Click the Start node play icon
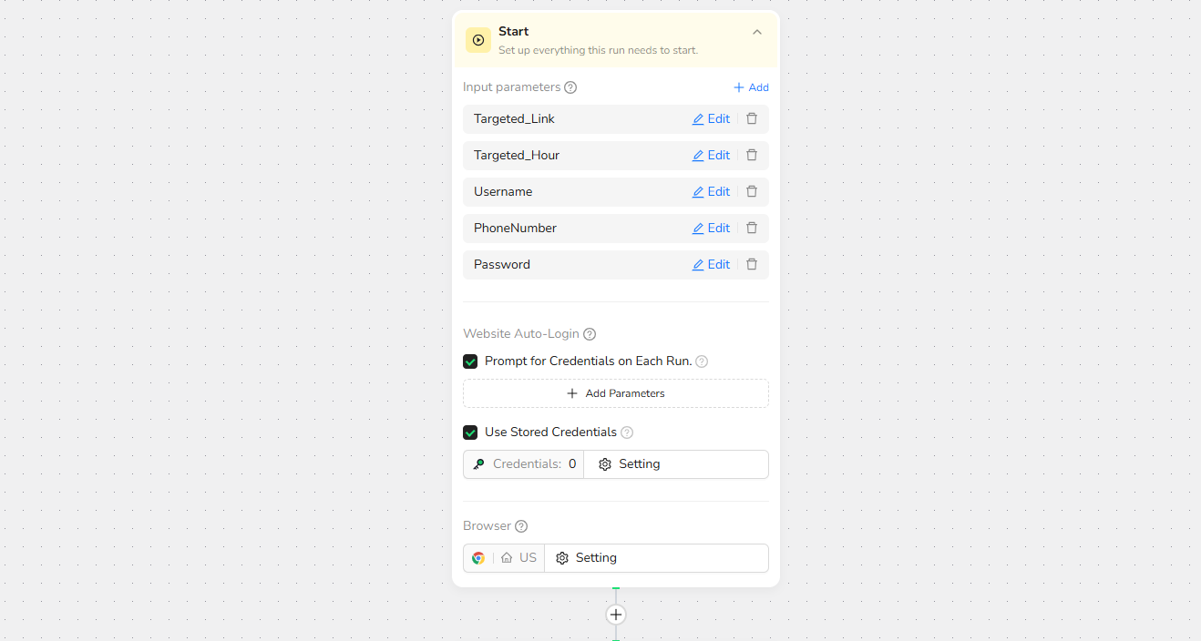Image resolution: width=1201 pixels, height=641 pixels. [478, 40]
